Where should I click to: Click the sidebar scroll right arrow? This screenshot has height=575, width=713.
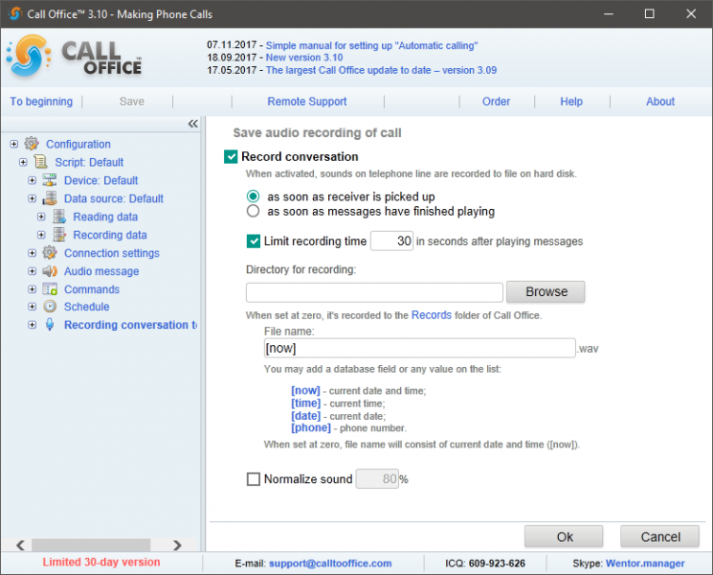tap(177, 545)
